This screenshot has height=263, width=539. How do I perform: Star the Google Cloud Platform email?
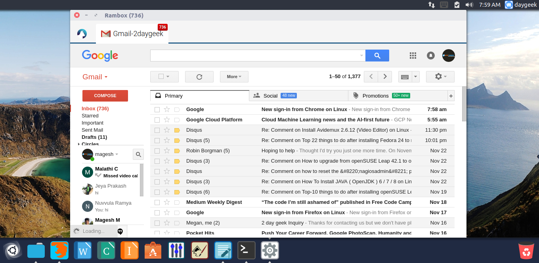click(167, 120)
